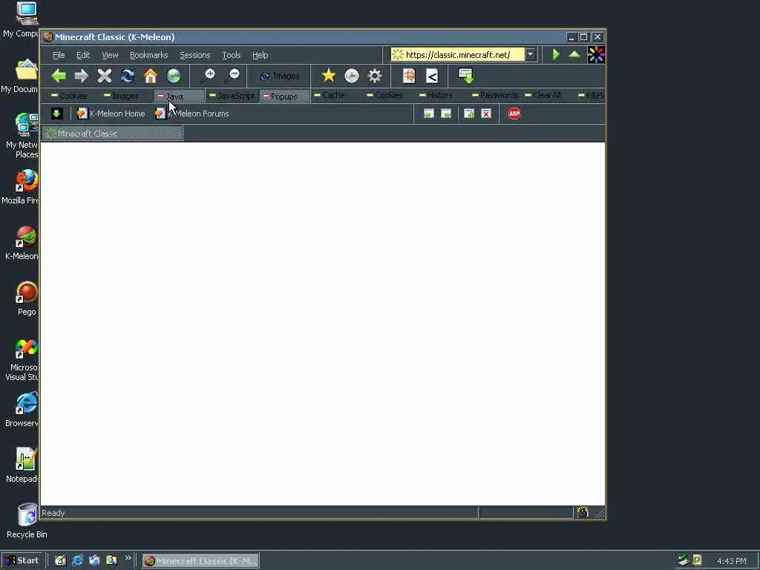Clear Cookies beside the Cache button

[x=384, y=95]
